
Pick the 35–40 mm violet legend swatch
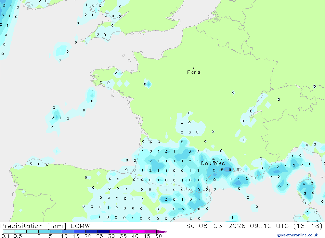[127, 232]
